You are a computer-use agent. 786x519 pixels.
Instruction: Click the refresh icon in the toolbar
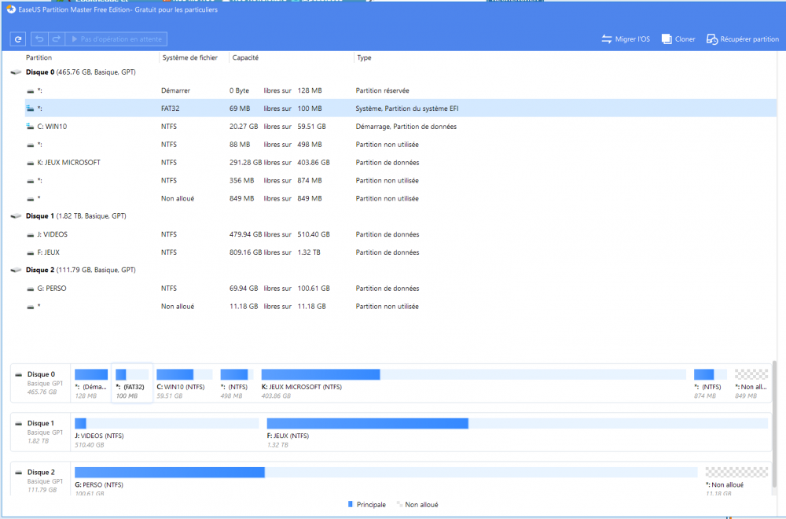18,39
